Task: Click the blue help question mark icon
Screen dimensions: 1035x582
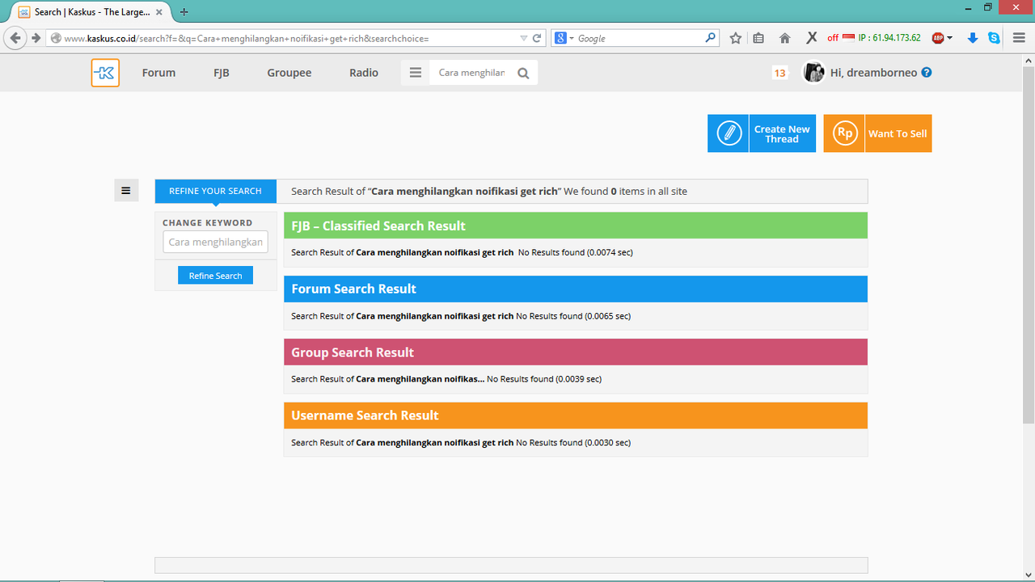Action: click(927, 72)
